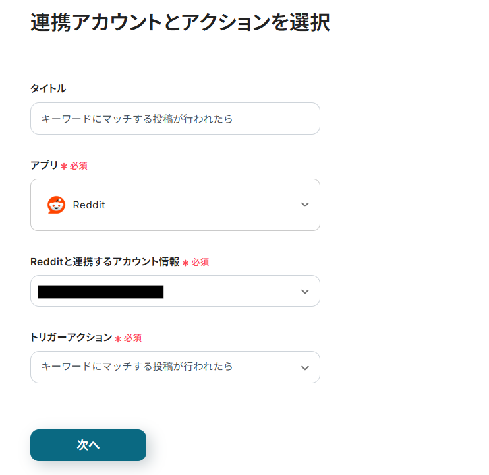Click the selected trigger action text
Screen dimensions: 489x475
point(137,366)
